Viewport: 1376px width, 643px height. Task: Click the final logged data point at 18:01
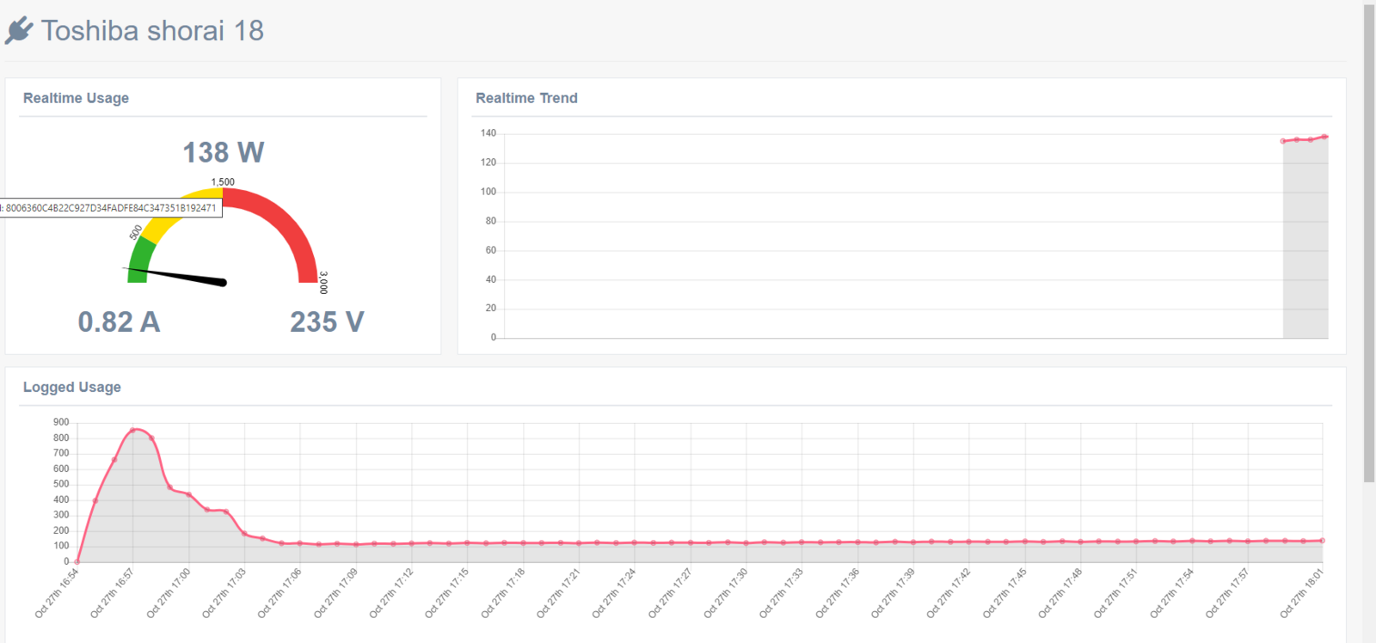pos(1323,541)
